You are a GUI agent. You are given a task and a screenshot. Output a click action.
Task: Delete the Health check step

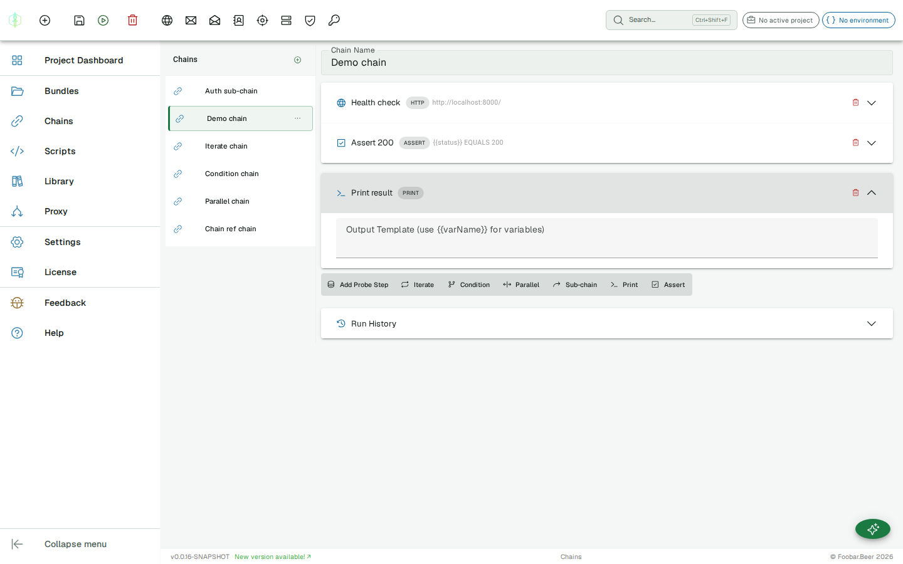click(x=855, y=102)
